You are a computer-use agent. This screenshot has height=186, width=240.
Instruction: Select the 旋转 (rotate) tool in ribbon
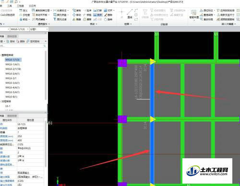(x=108, y=20)
